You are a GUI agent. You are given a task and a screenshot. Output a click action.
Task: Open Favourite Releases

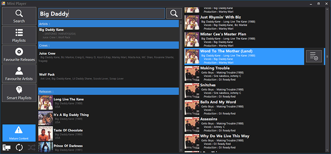(19, 55)
